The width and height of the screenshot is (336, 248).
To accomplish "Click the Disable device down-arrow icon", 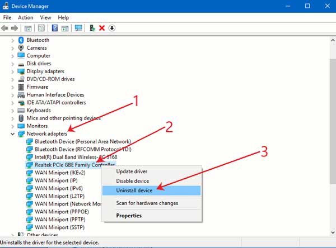I will click(112, 28).
